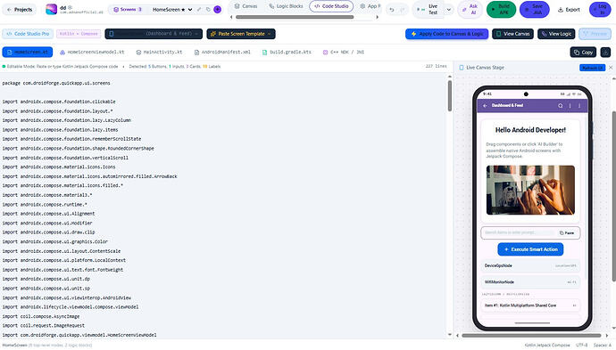Screen dimensions: 616x350
Task: Open MainActivity.kt file tab
Action: tap(159, 52)
